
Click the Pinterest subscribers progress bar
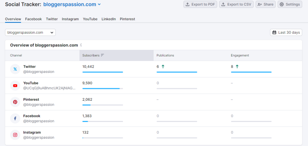pos(103,105)
